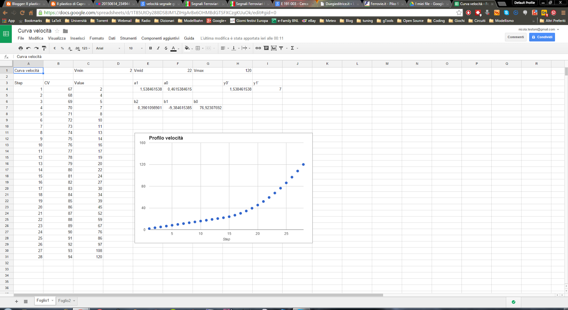Open the Formato menu
Viewport: 568px width, 310px height.
(97, 38)
